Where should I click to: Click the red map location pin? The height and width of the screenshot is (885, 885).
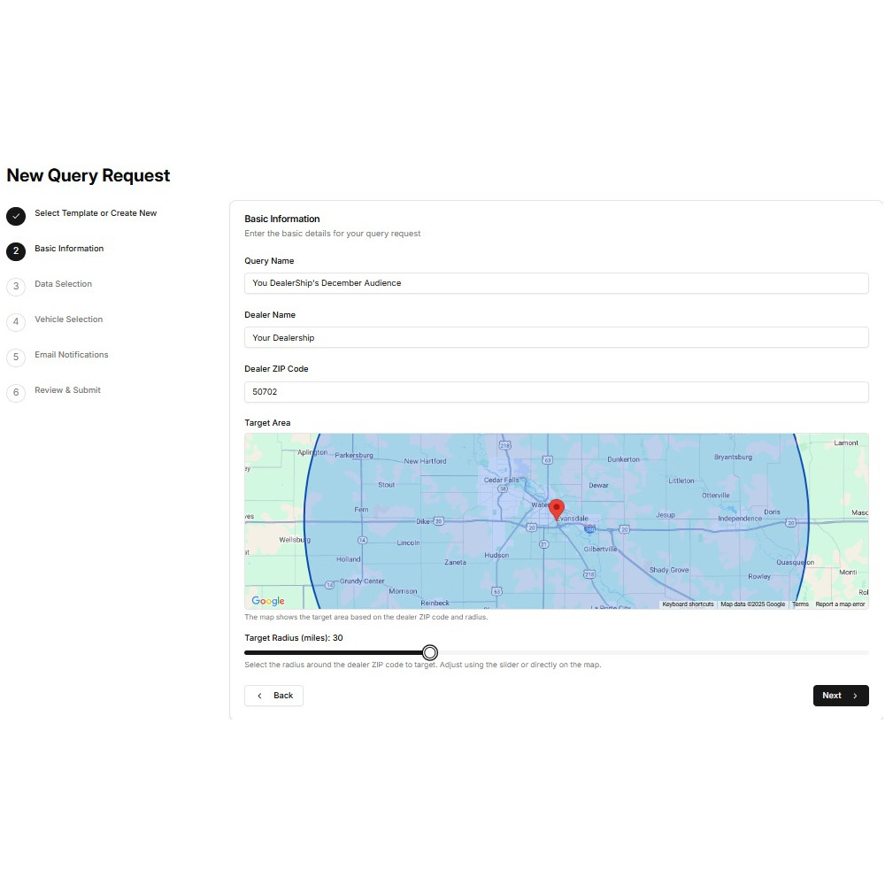pyautogui.click(x=557, y=510)
